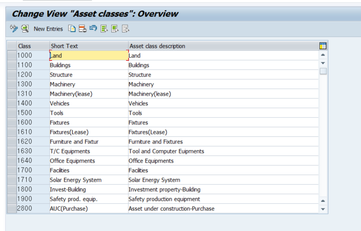The height and width of the screenshot is (231, 361).
Task: Click Short Text field 'Fixtures(Lease)'
Action: (89, 132)
